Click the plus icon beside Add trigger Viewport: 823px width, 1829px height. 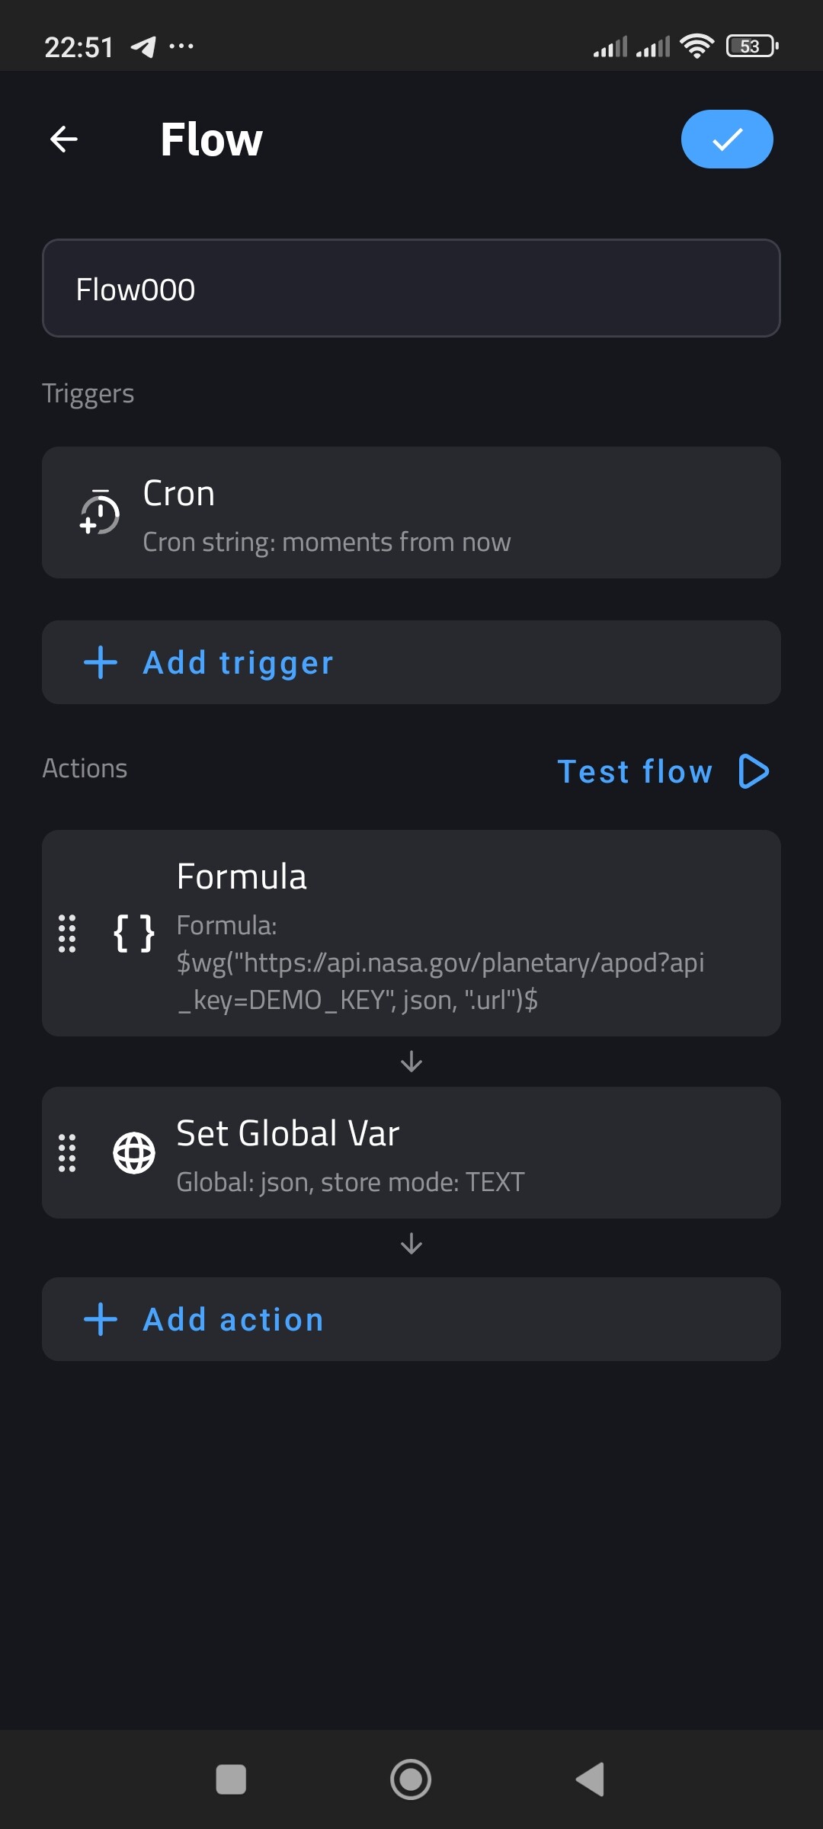pyautogui.click(x=101, y=662)
